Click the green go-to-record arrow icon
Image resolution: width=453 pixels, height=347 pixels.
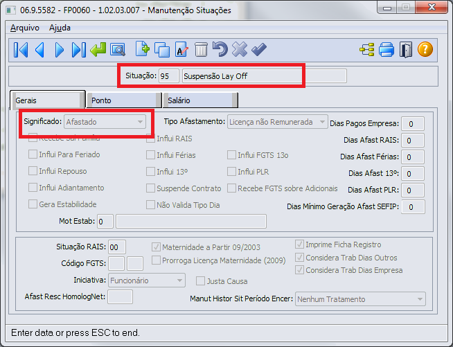(x=98, y=49)
